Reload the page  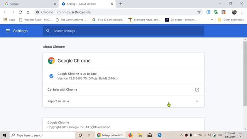tap(20, 12)
